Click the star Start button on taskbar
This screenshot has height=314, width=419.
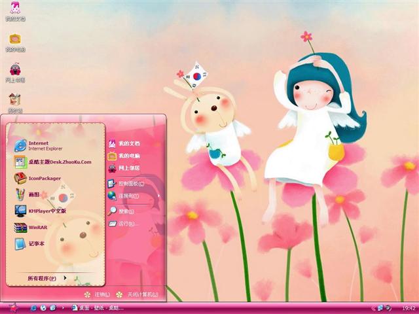coord(12,307)
